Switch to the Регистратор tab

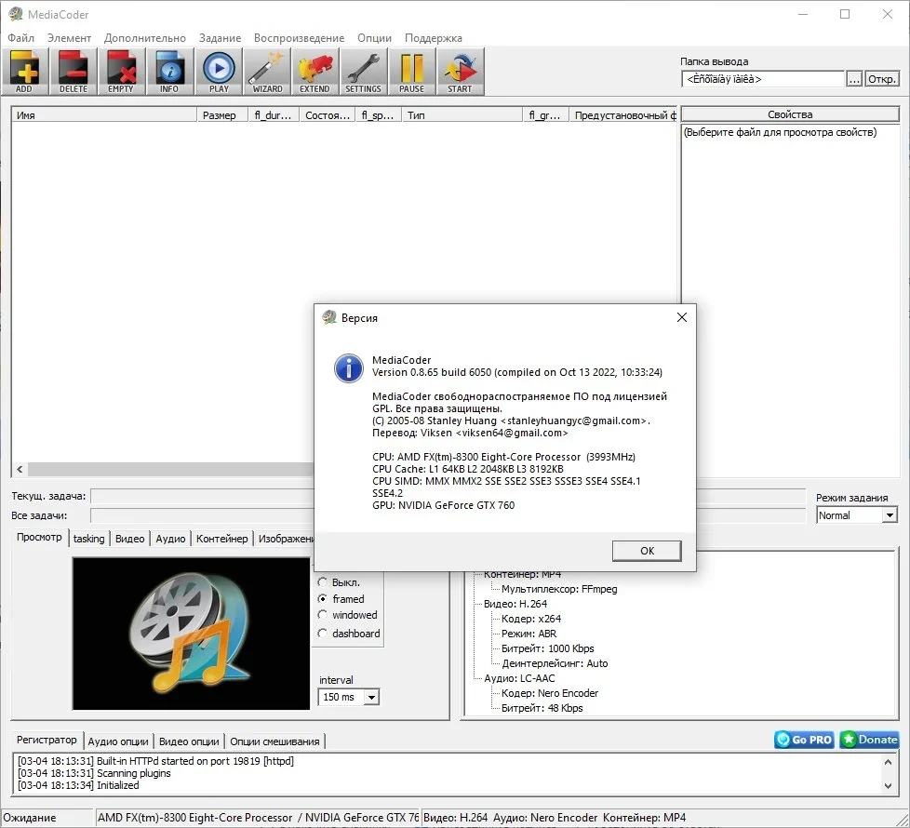coord(47,740)
